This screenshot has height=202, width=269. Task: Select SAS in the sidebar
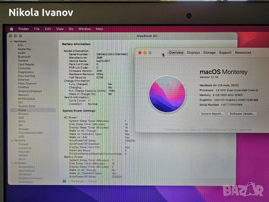tap(21, 118)
